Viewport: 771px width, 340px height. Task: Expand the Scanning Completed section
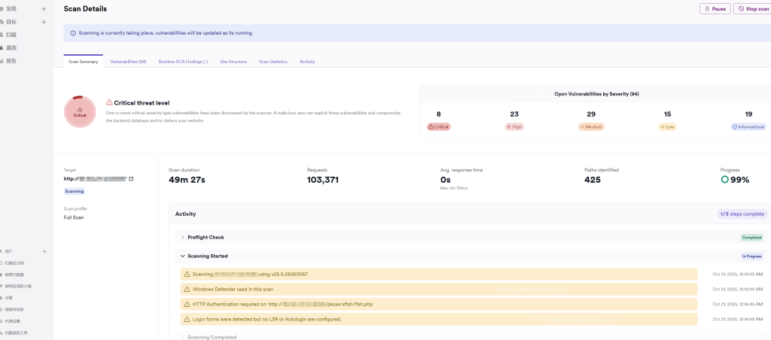[x=182, y=337]
